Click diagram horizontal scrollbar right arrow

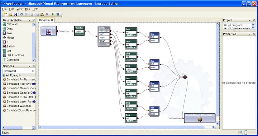[x=214, y=127]
